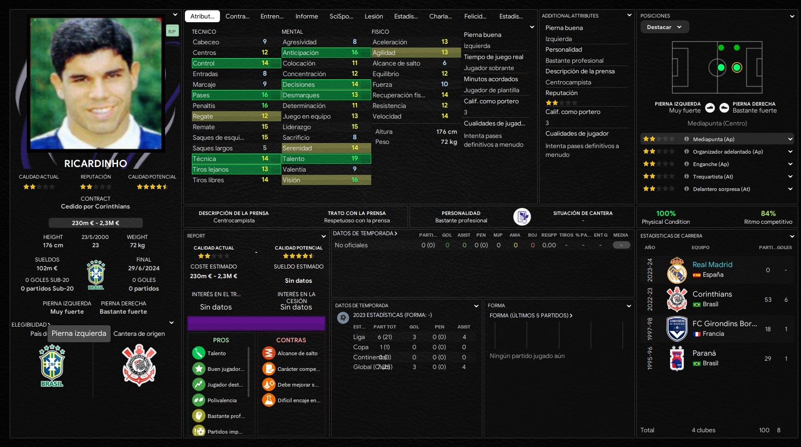Click the Polivalencia pro icon

point(199,400)
